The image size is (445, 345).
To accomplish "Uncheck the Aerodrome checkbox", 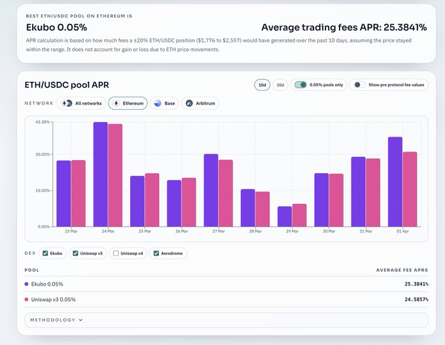I will (x=156, y=254).
